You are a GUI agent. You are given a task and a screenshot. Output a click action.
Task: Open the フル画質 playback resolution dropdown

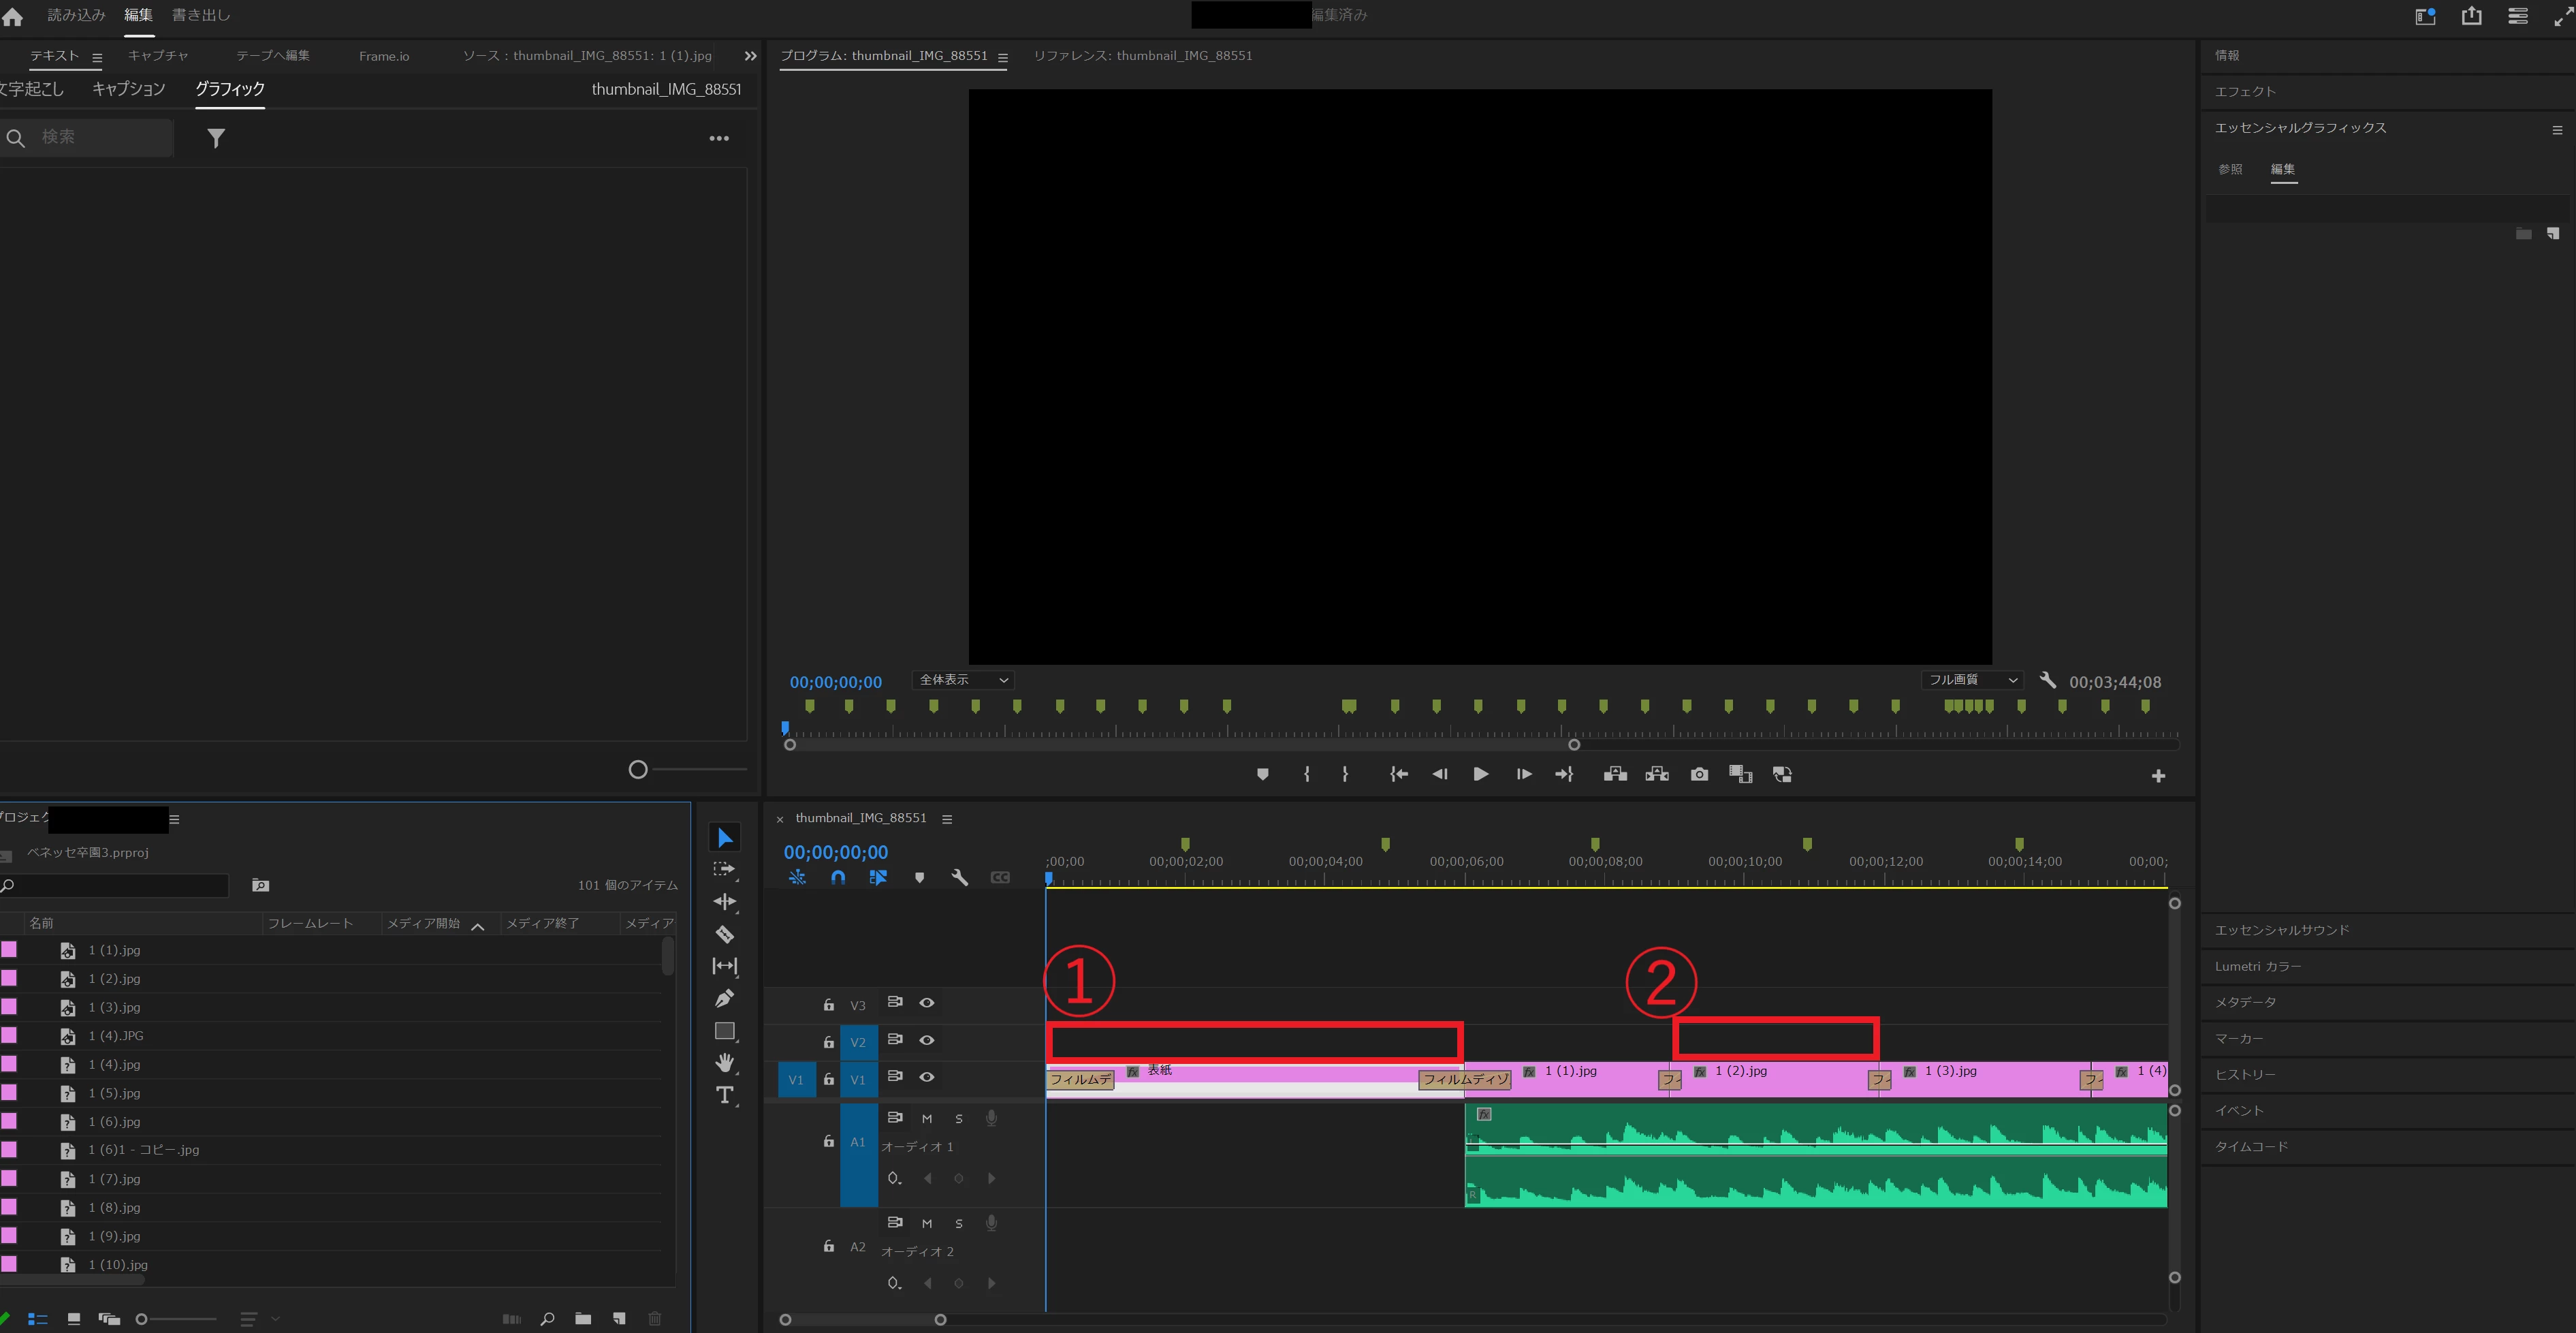point(1971,680)
